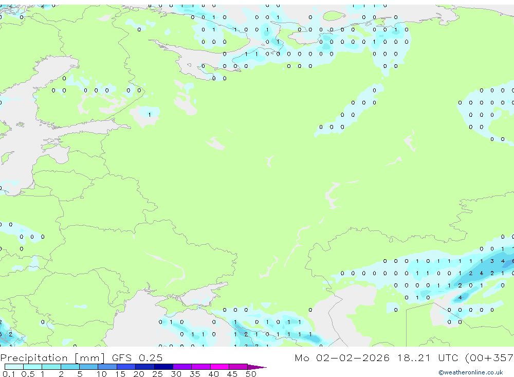Pick the legend swatch between 5 and 10
Viewport: 514px width, 377px height.
89,367
